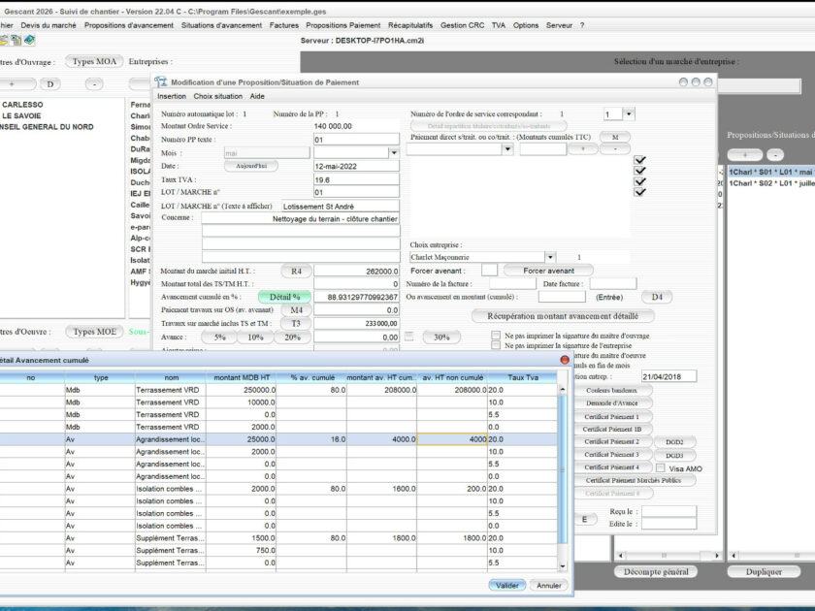Click the Numéro de la facture field

tap(512, 283)
